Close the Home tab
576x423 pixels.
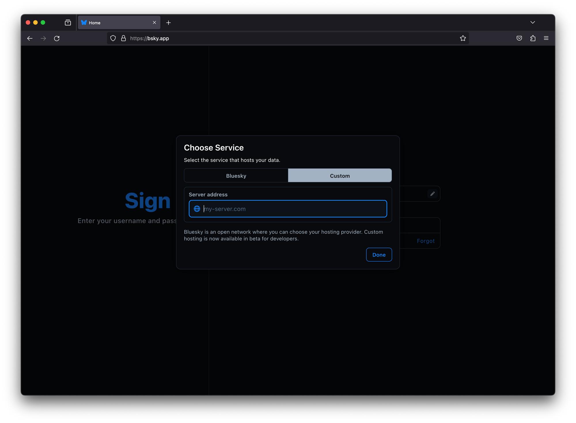coord(154,22)
